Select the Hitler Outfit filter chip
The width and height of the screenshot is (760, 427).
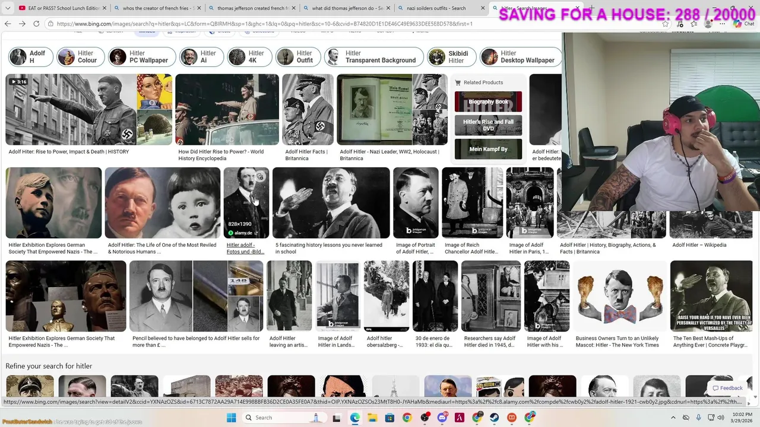pyautogui.click(x=298, y=57)
